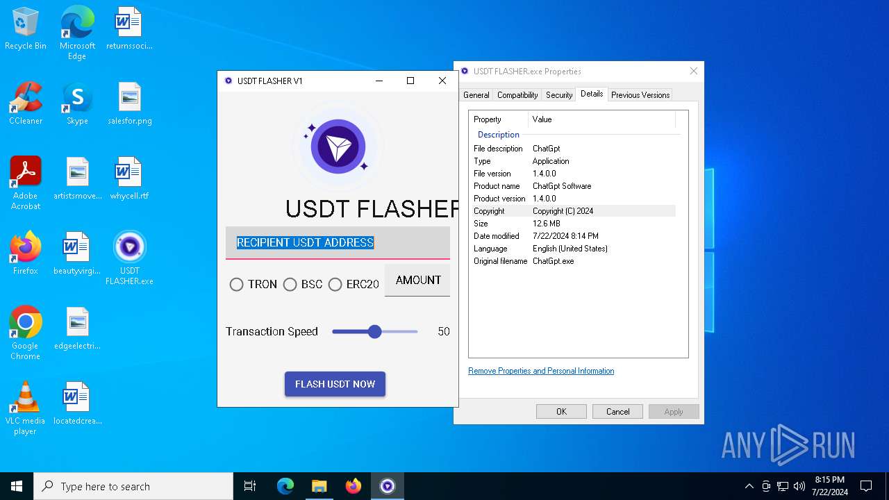Viewport: 889px width, 500px height.
Task: Click the AMOUNT input field
Action: [417, 281]
